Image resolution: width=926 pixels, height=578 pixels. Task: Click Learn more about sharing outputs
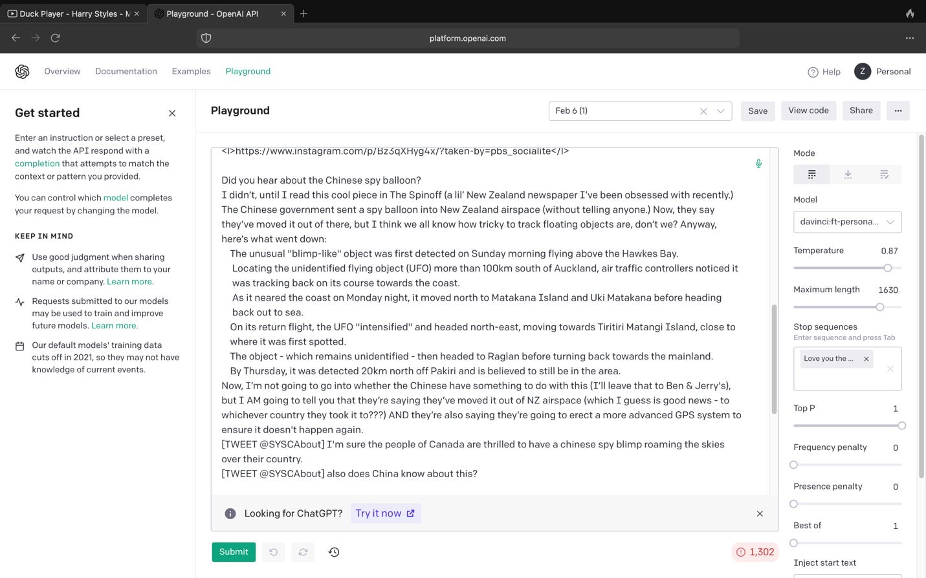(x=129, y=282)
